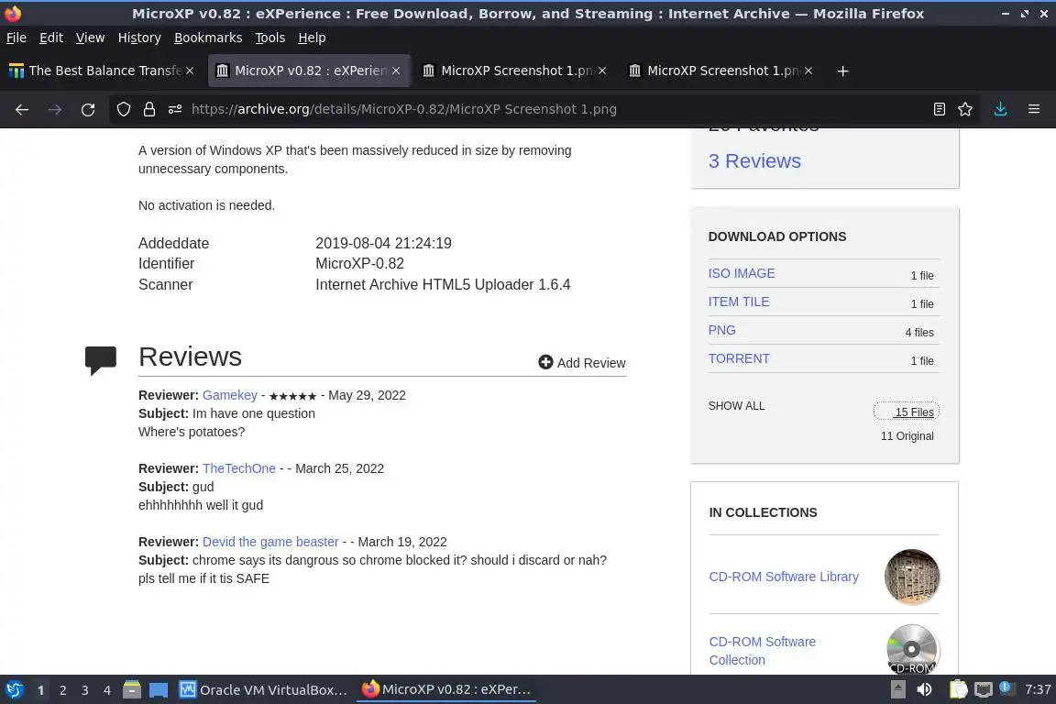Show site security padlock info
The image size is (1056, 704).
coord(148,109)
